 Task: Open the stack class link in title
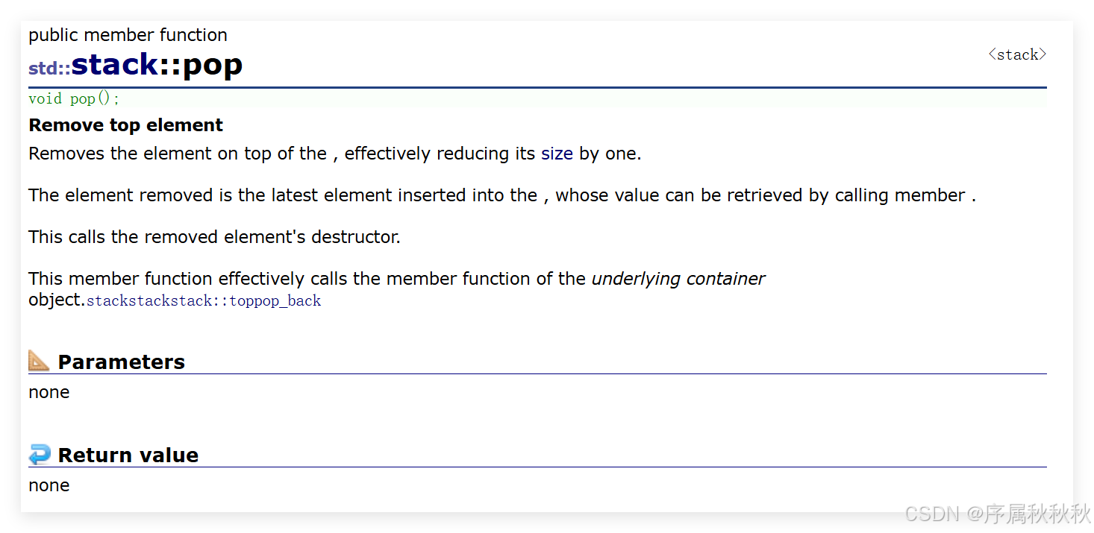(x=115, y=65)
